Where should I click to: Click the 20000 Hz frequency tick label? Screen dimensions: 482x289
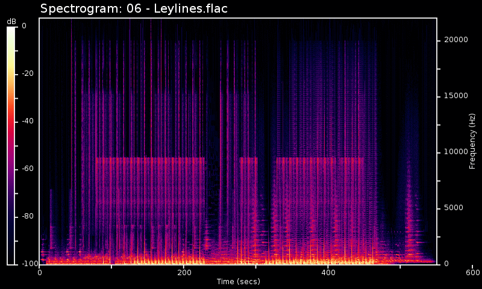click(455, 40)
